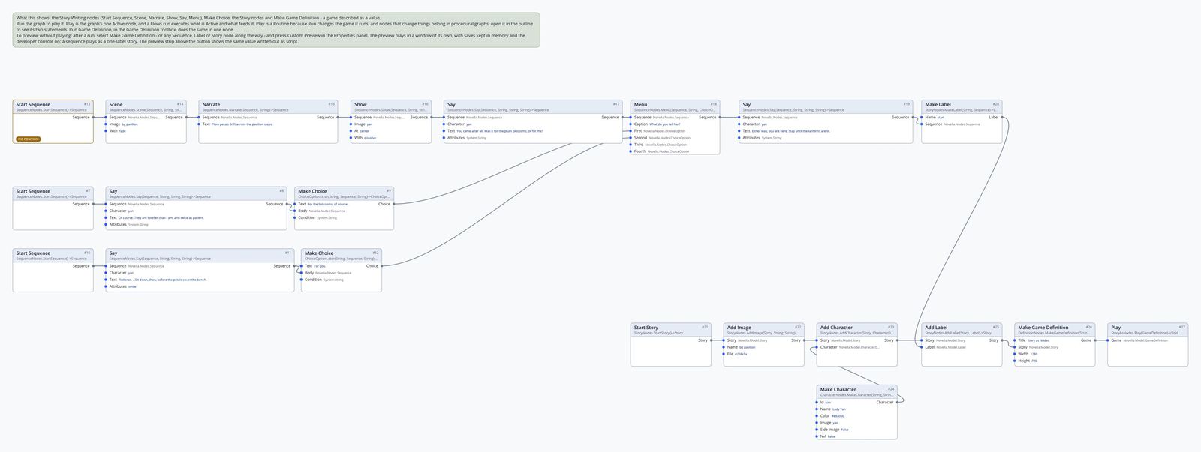Viewport: 1201px width, 452px height.
Task: Click Make Character's Image value 'yan'
Action: tap(835, 423)
